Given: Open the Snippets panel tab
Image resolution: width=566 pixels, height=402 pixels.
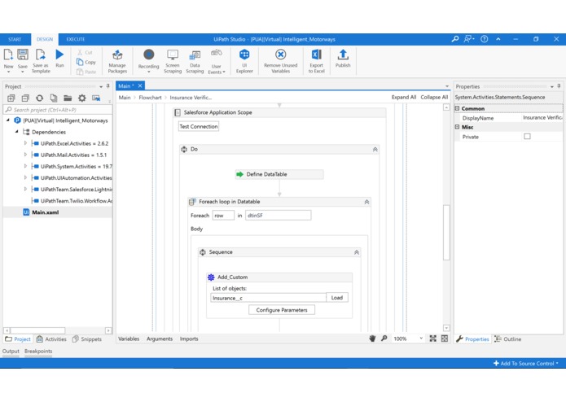Looking at the screenshot, I should click(87, 339).
